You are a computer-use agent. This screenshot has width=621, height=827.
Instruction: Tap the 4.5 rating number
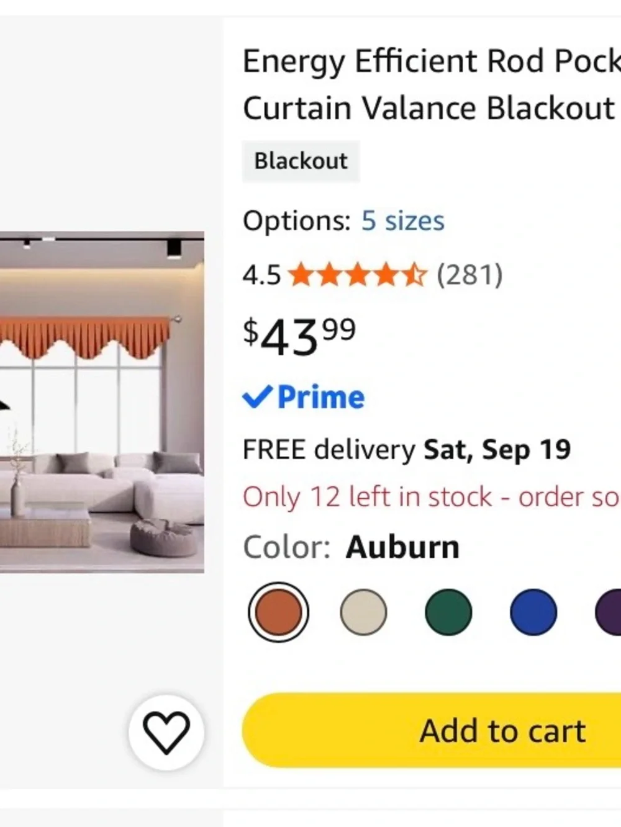click(261, 275)
